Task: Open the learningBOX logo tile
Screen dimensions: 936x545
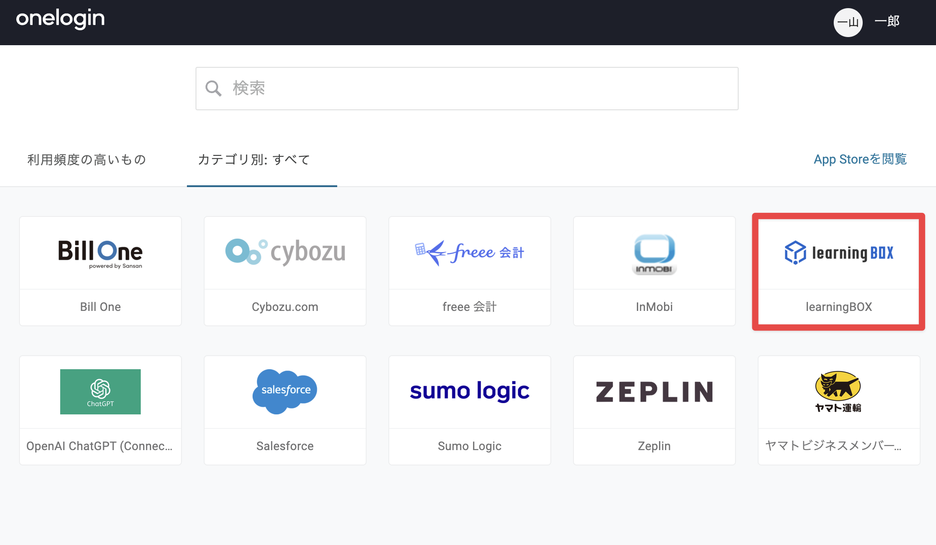Action: [x=839, y=253]
